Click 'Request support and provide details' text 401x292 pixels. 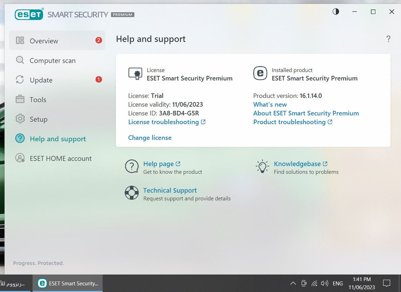tap(187, 199)
